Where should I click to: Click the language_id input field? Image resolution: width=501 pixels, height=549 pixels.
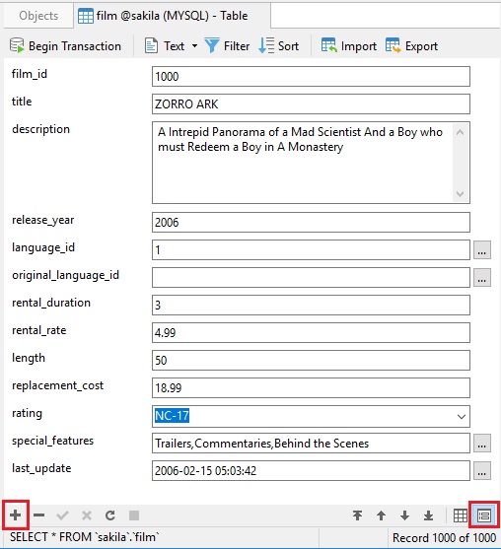(x=311, y=250)
